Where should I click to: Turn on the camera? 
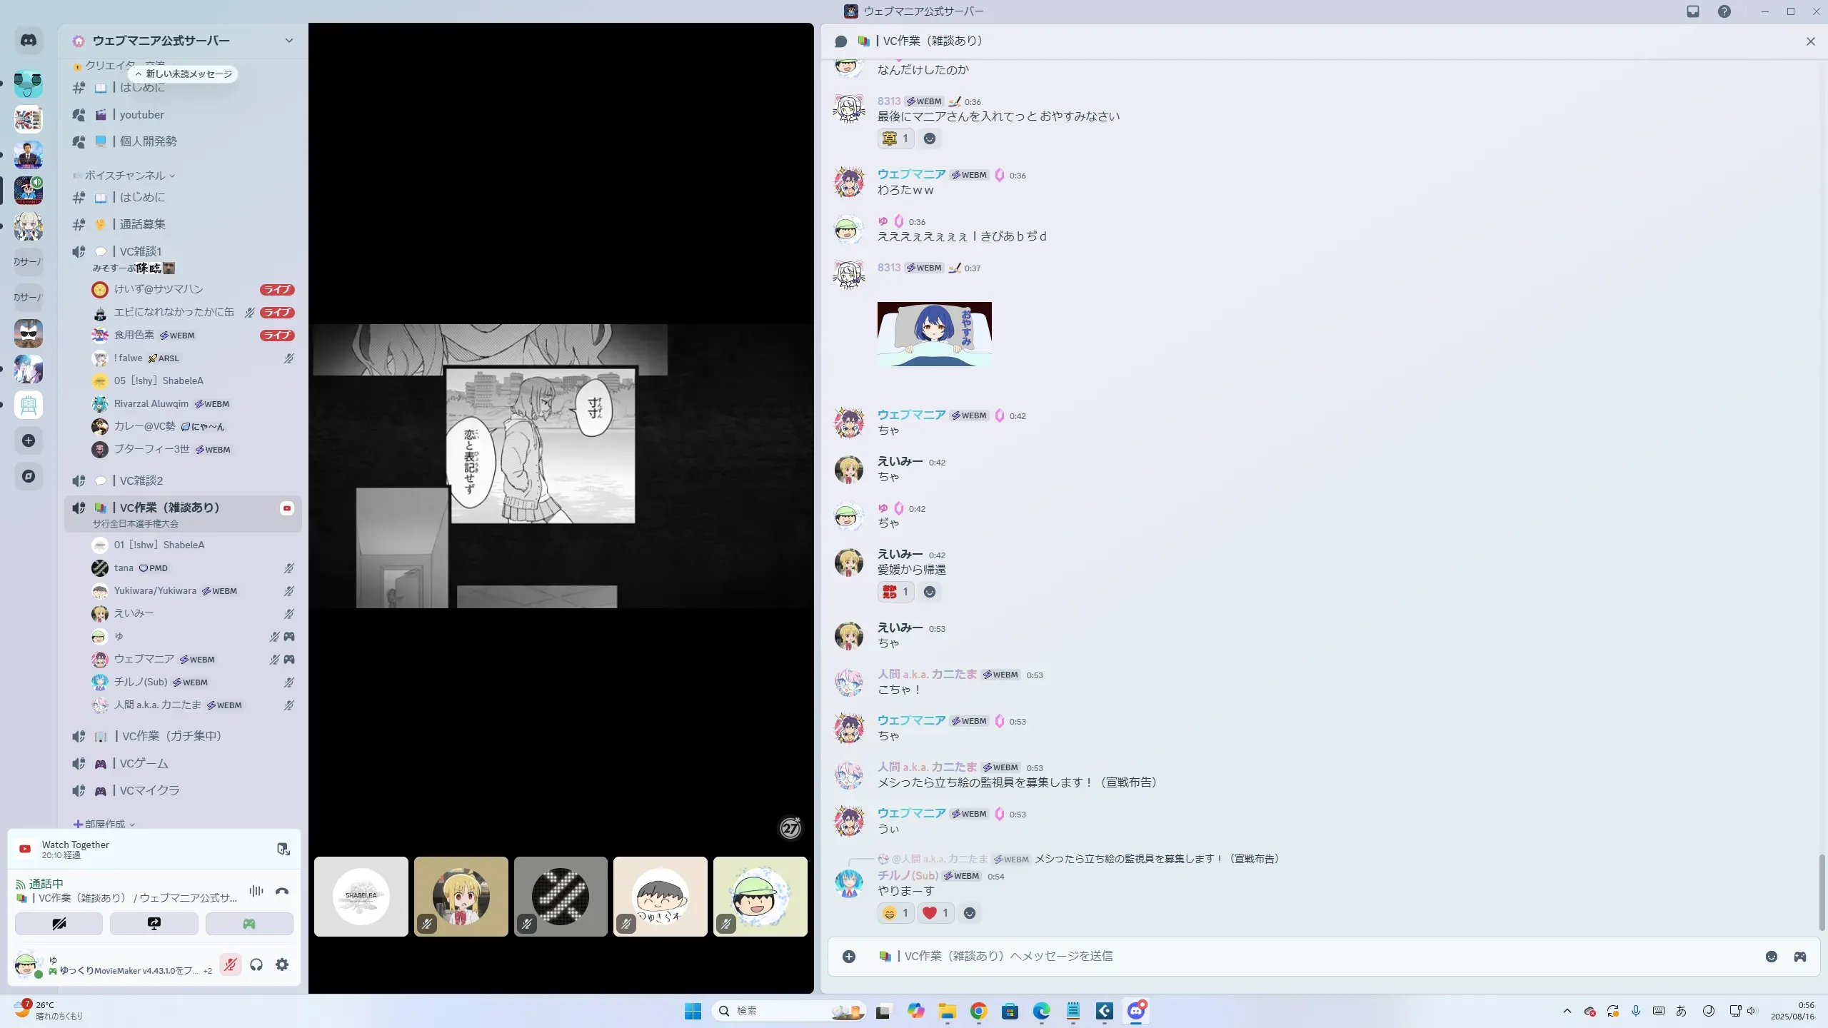[59, 924]
